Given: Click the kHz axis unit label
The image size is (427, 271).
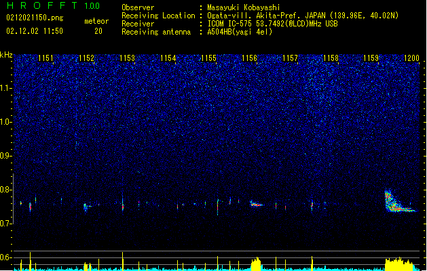Looking at the screenshot, I should click(6, 55).
